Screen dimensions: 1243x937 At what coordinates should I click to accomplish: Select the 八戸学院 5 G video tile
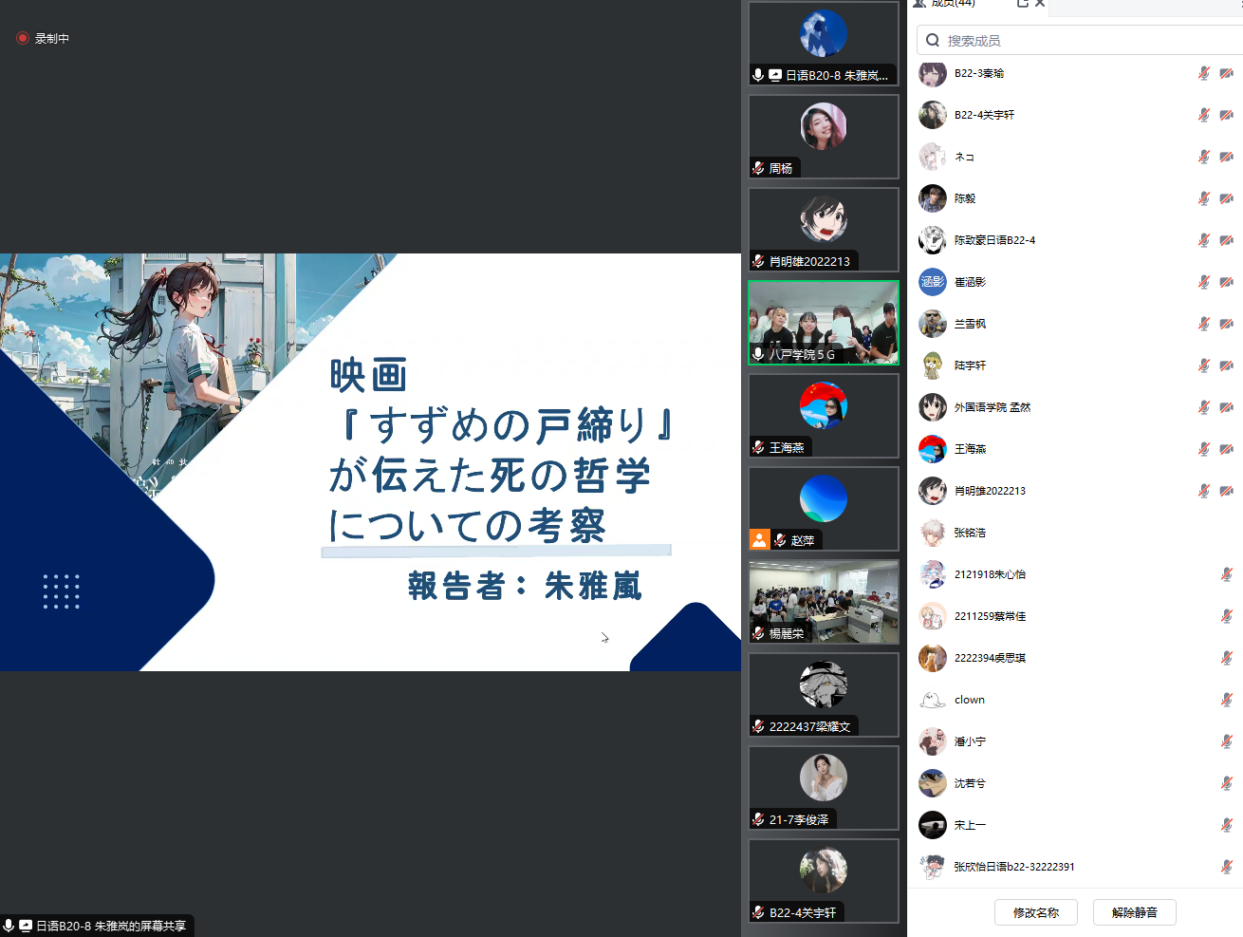[823, 323]
